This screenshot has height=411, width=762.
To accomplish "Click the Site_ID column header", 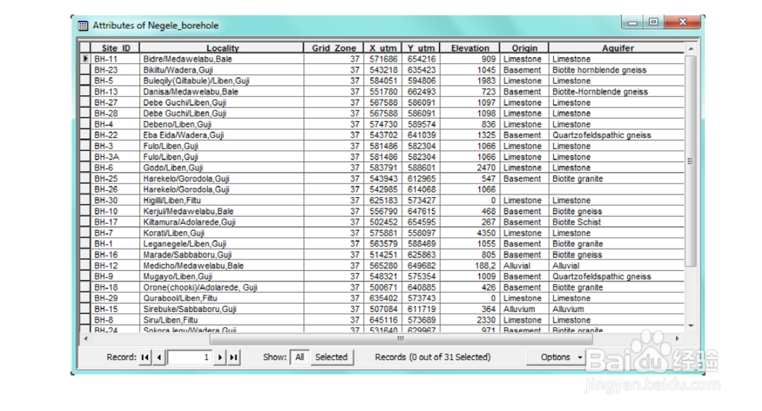I will [x=116, y=48].
